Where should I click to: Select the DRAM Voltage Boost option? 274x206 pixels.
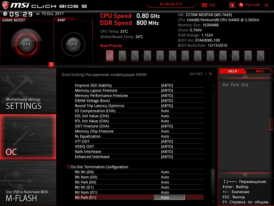coord(167,101)
